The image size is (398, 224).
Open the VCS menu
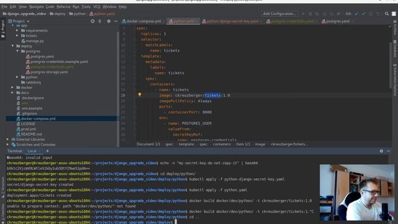pyautogui.click(x=96, y=7)
